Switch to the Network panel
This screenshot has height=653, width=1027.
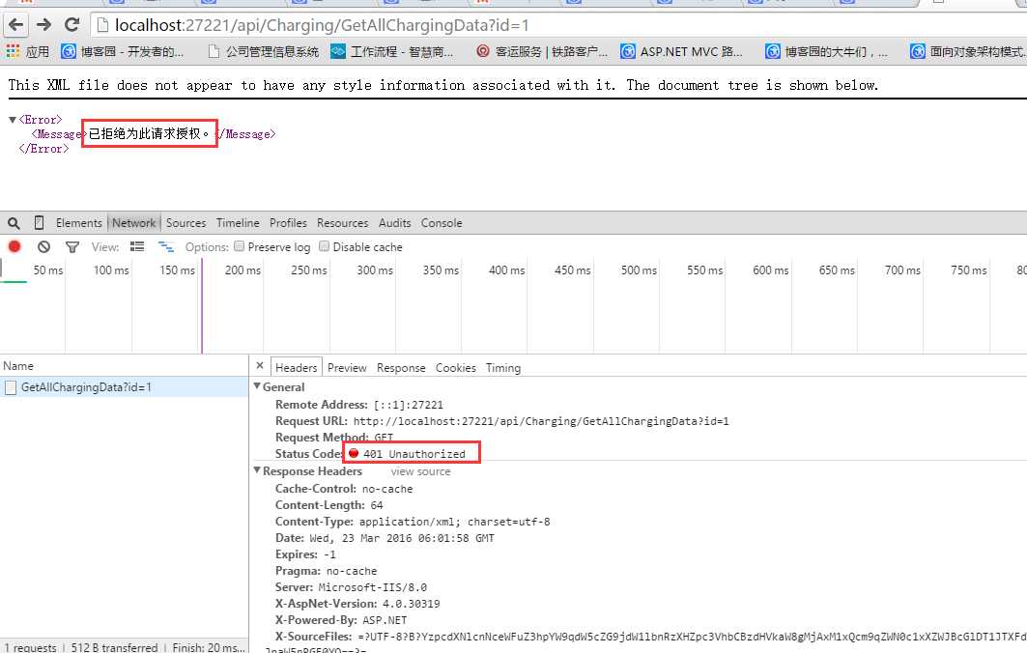click(x=133, y=223)
